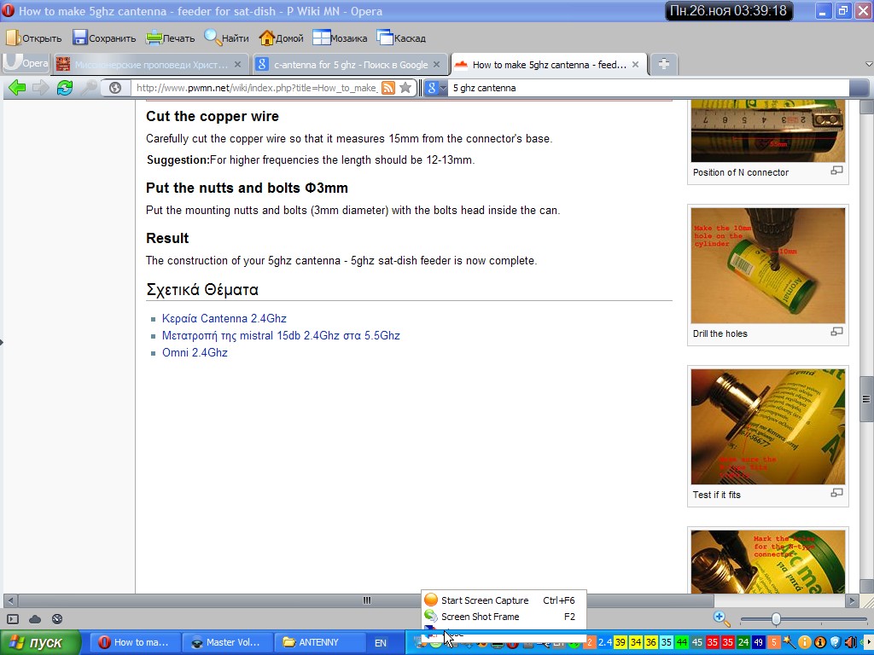Click the greyed forward arrow button
The width and height of the screenshot is (874, 655).
click(41, 88)
